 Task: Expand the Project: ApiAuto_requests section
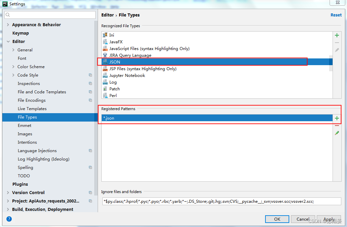pos(8,201)
